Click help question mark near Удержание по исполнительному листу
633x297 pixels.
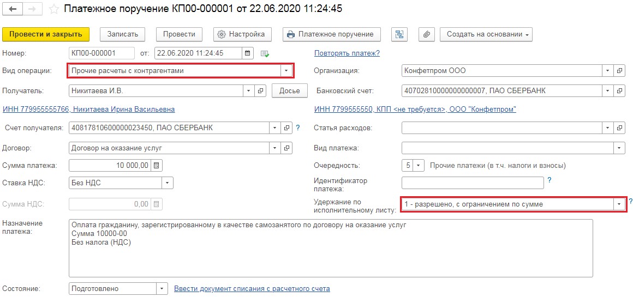coord(630,201)
